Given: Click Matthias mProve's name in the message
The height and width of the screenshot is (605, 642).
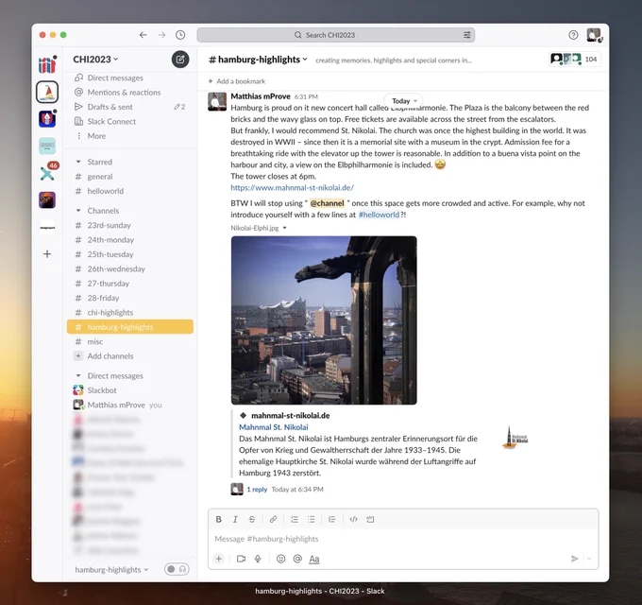Looking at the screenshot, I should coord(261,96).
